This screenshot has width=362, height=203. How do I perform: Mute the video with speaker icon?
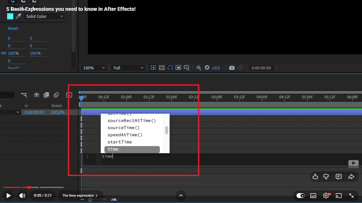(22, 196)
